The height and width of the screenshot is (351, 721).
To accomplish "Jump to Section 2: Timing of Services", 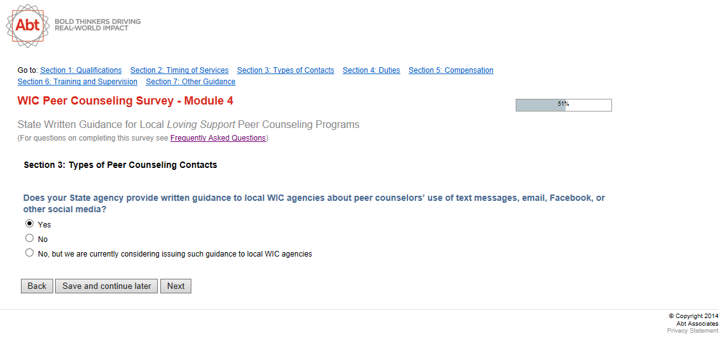I will [x=179, y=70].
